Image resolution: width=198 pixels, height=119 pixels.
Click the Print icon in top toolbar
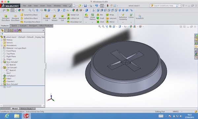coord(91,6)
